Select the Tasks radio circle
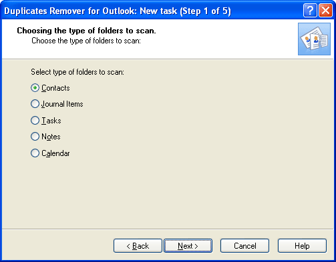336x262 pixels. [x=35, y=121]
